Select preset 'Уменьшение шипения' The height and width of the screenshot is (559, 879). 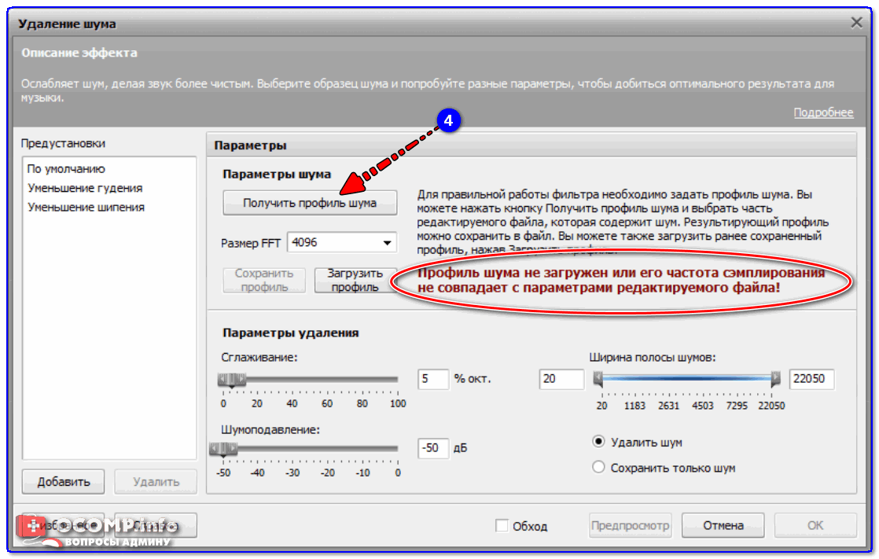86,207
